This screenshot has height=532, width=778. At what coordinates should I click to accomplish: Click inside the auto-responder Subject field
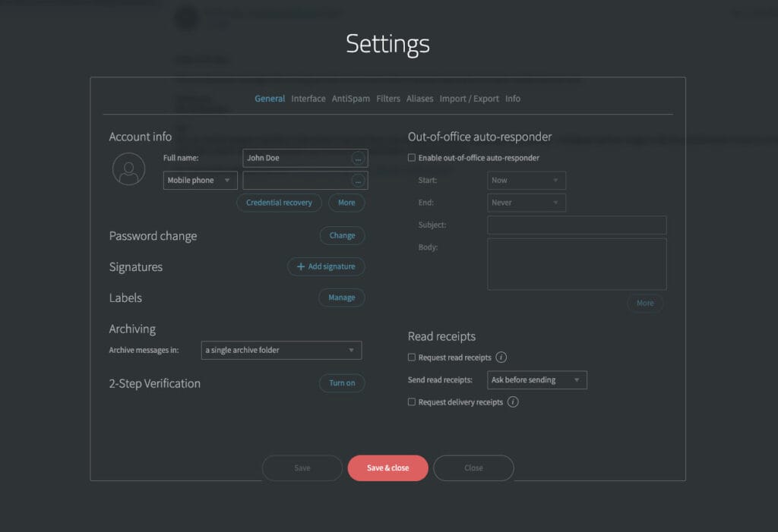pyautogui.click(x=576, y=225)
